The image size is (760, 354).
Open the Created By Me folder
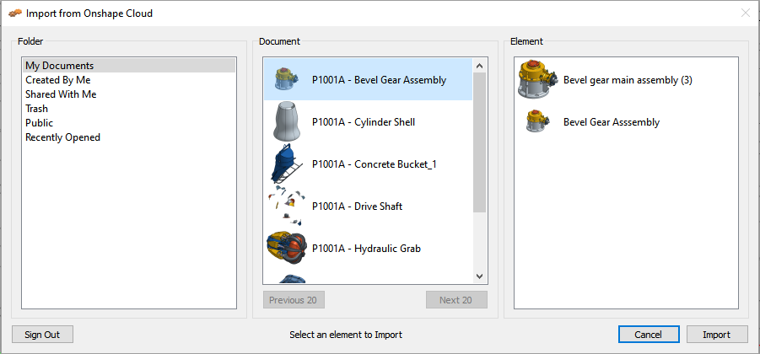[x=57, y=80]
